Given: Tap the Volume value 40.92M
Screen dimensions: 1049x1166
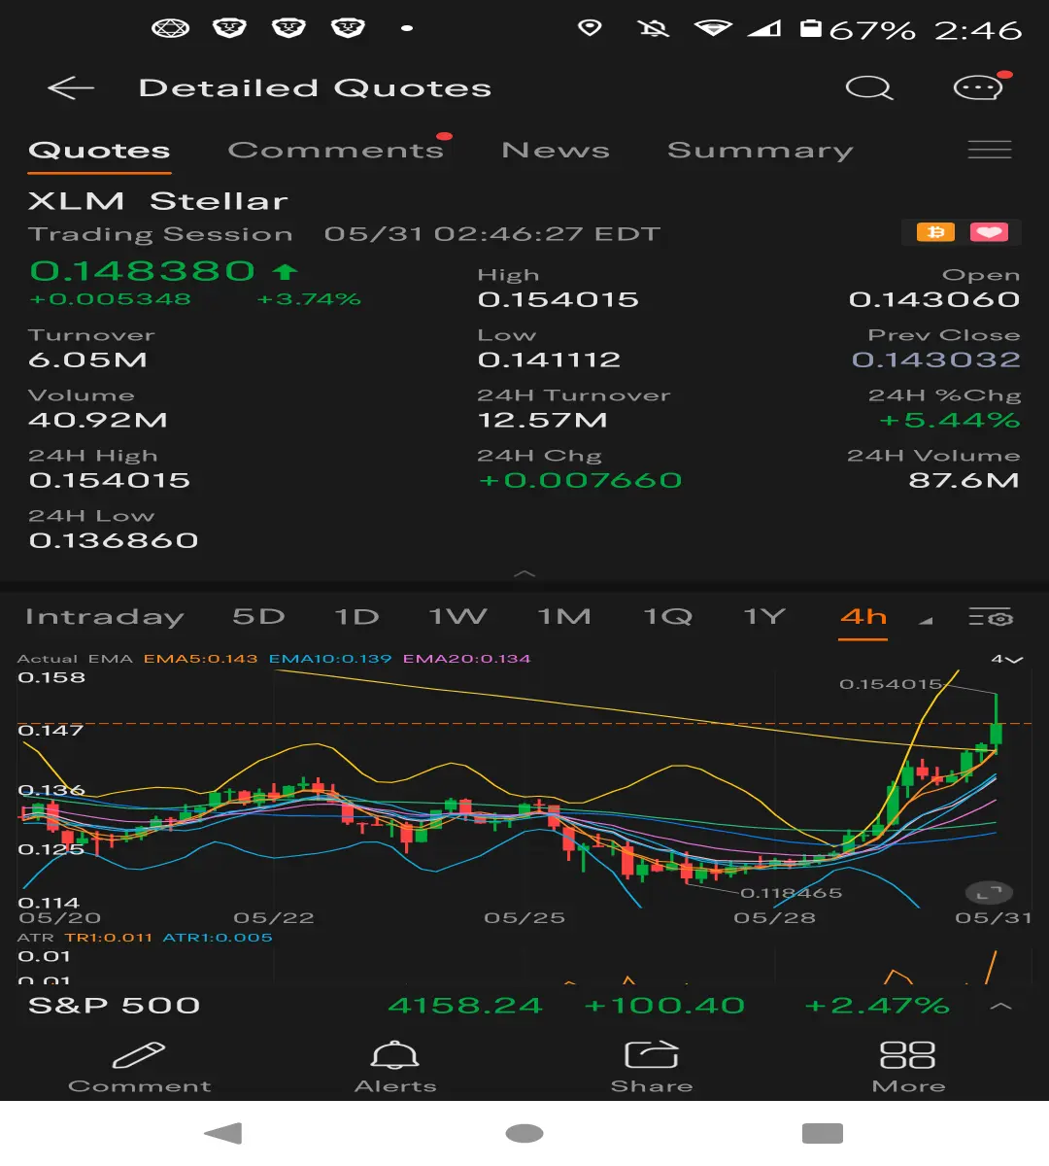Looking at the screenshot, I should pyautogui.click(x=98, y=420).
